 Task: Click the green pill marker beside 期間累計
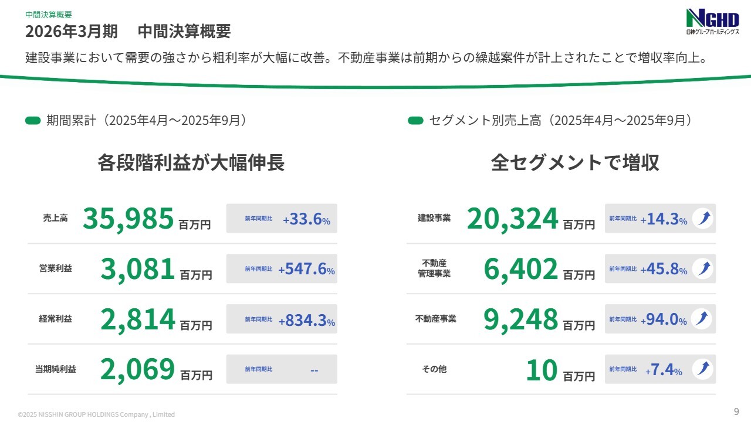[33, 121]
